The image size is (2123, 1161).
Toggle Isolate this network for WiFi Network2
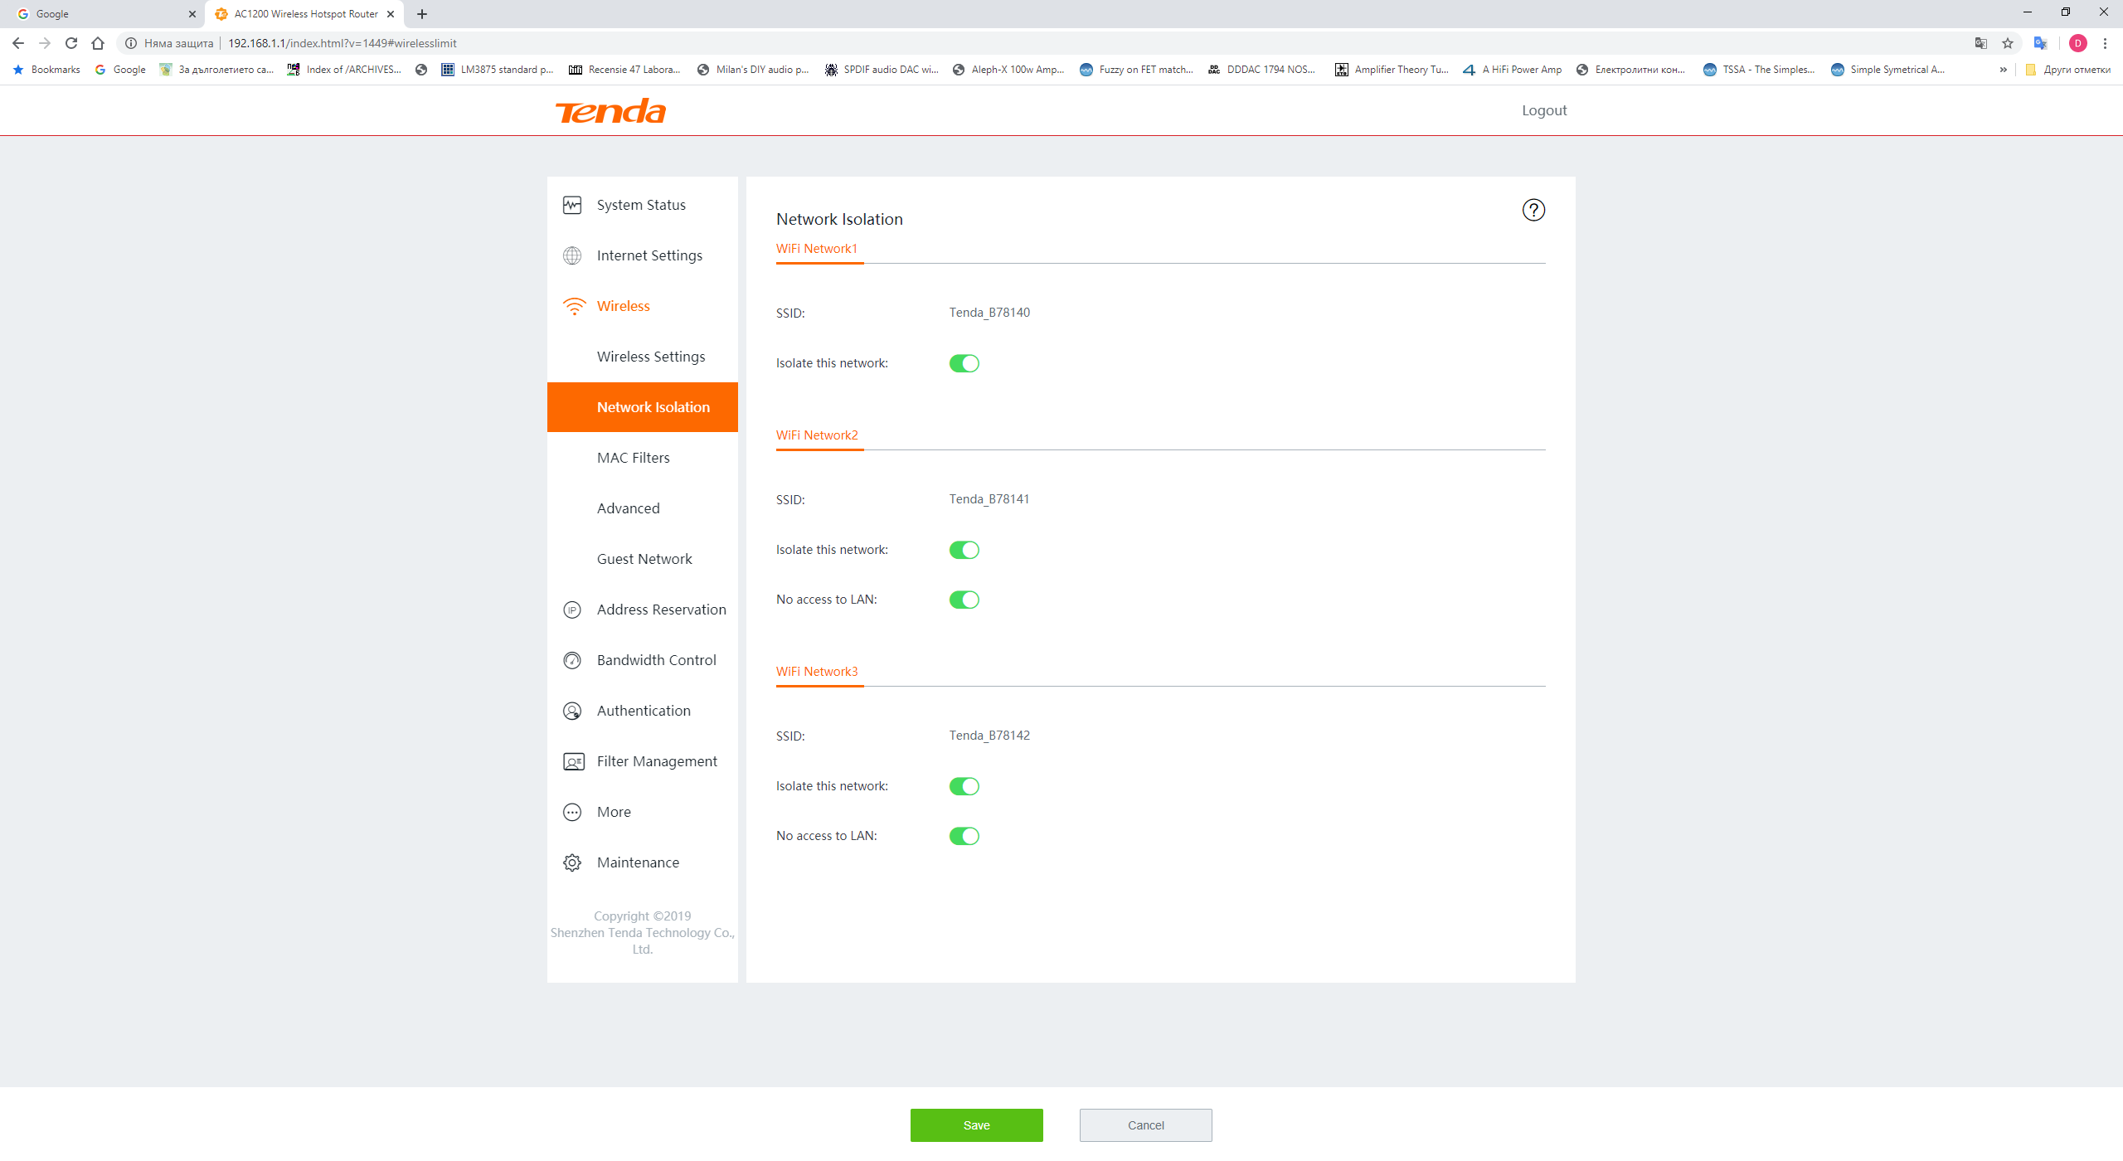click(964, 550)
